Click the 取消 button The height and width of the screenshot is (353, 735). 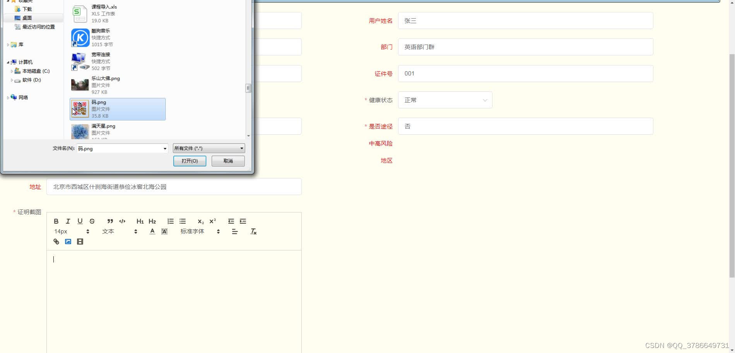(228, 161)
